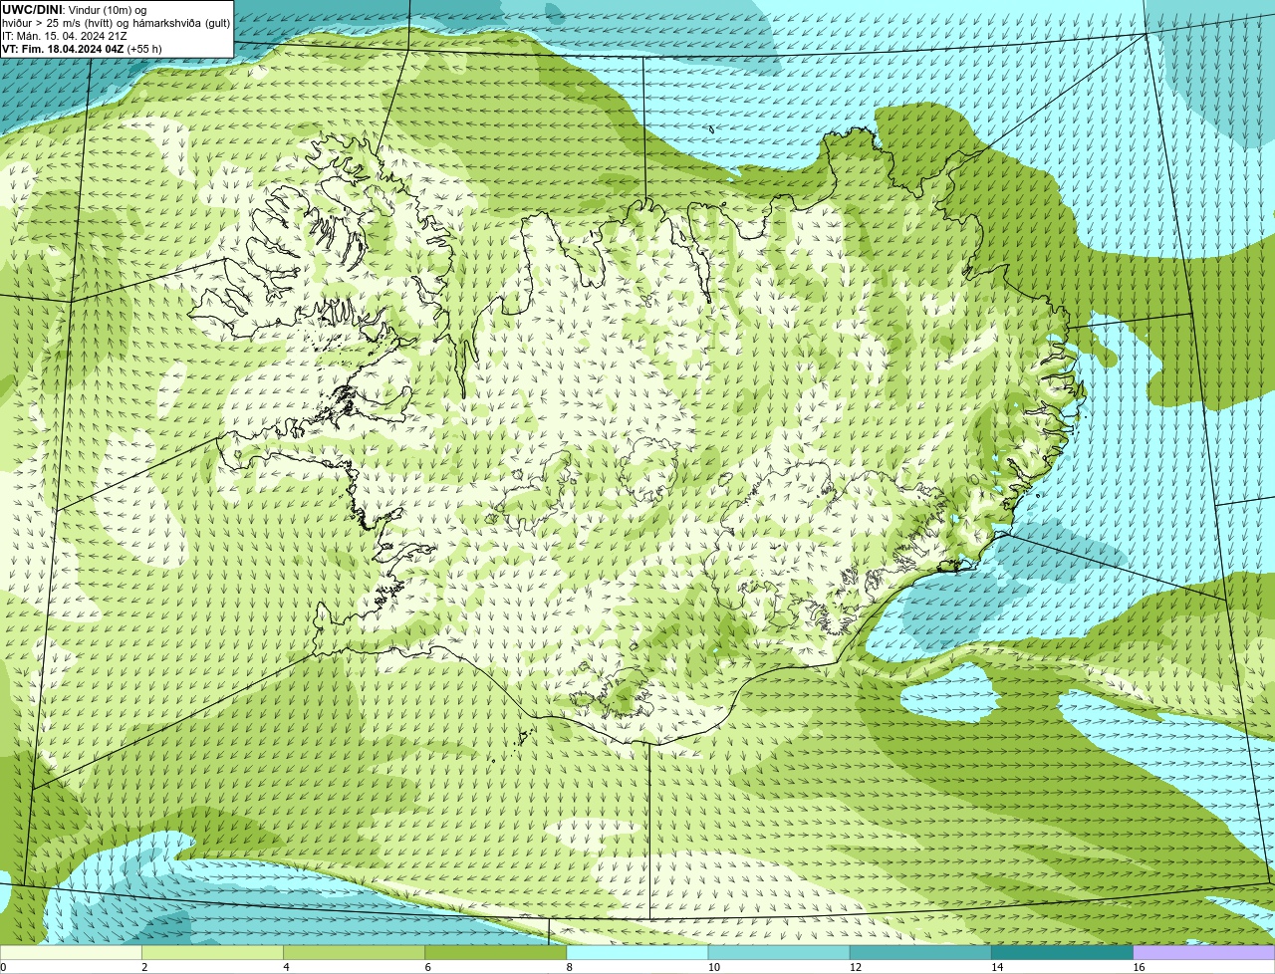Click the '10' label on the color scale
The width and height of the screenshot is (1275, 974).
(x=713, y=967)
